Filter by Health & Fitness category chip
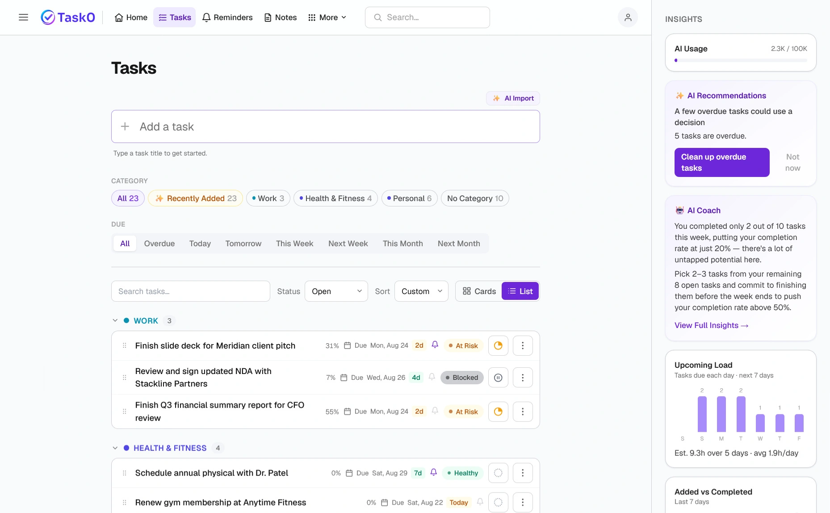830x513 pixels. pos(335,198)
